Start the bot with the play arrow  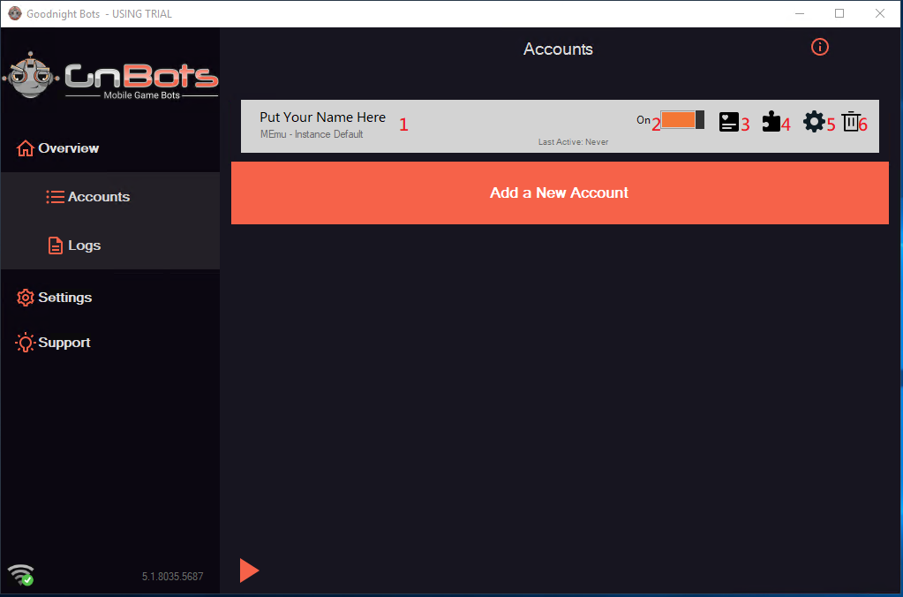point(249,571)
